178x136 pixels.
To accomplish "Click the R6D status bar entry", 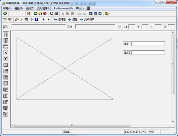I will coord(151,132).
